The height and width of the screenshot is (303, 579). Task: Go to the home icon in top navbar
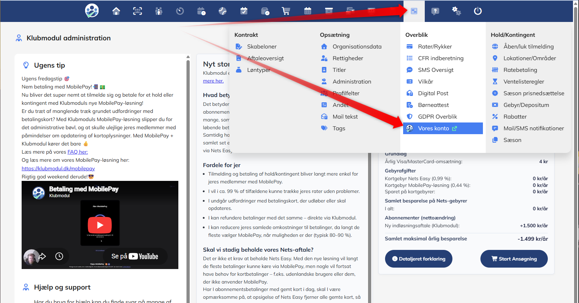(116, 11)
